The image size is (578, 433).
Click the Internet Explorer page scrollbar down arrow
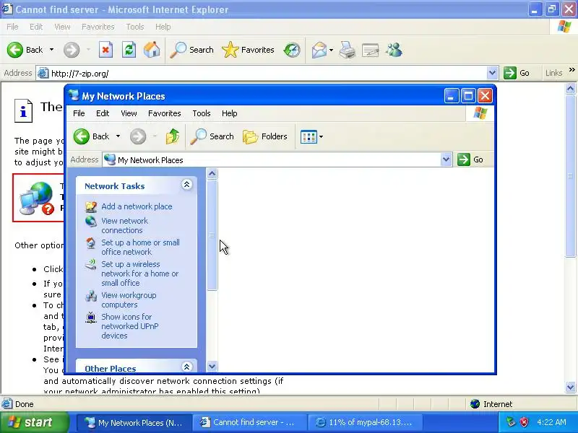point(570,387)
